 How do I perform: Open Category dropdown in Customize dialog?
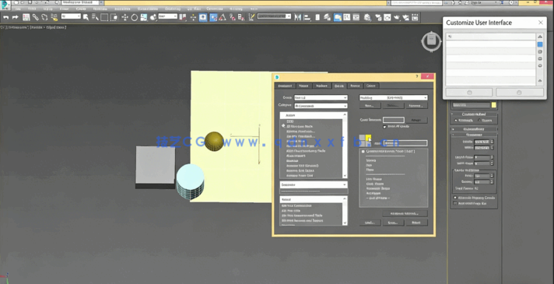click(321, 106)
